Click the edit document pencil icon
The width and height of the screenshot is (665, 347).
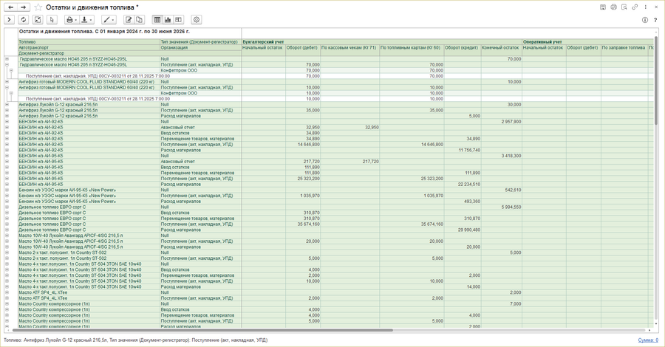[x=128, y=19]
